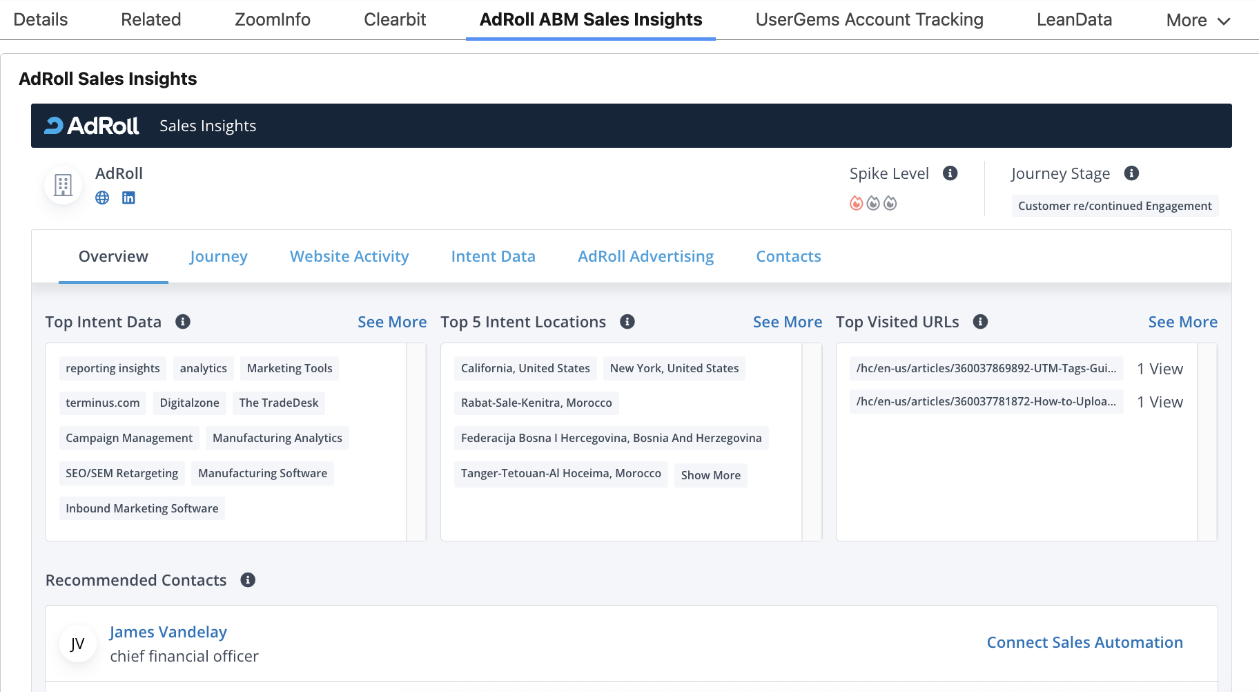
Task: Click the 'terminus.com' intent tag
Action: click(103, 403)
